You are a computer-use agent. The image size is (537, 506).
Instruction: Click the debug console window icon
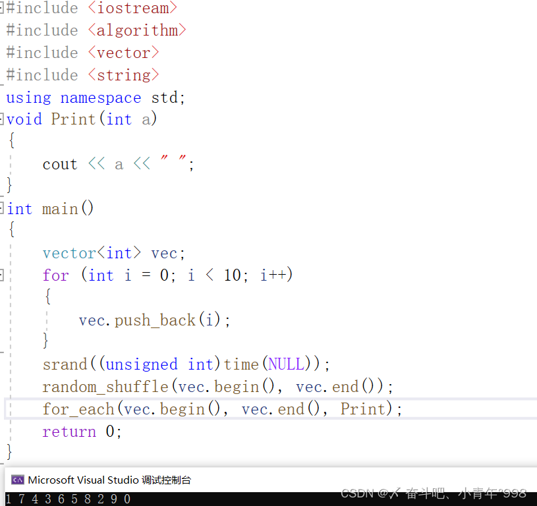click(18, 480)
